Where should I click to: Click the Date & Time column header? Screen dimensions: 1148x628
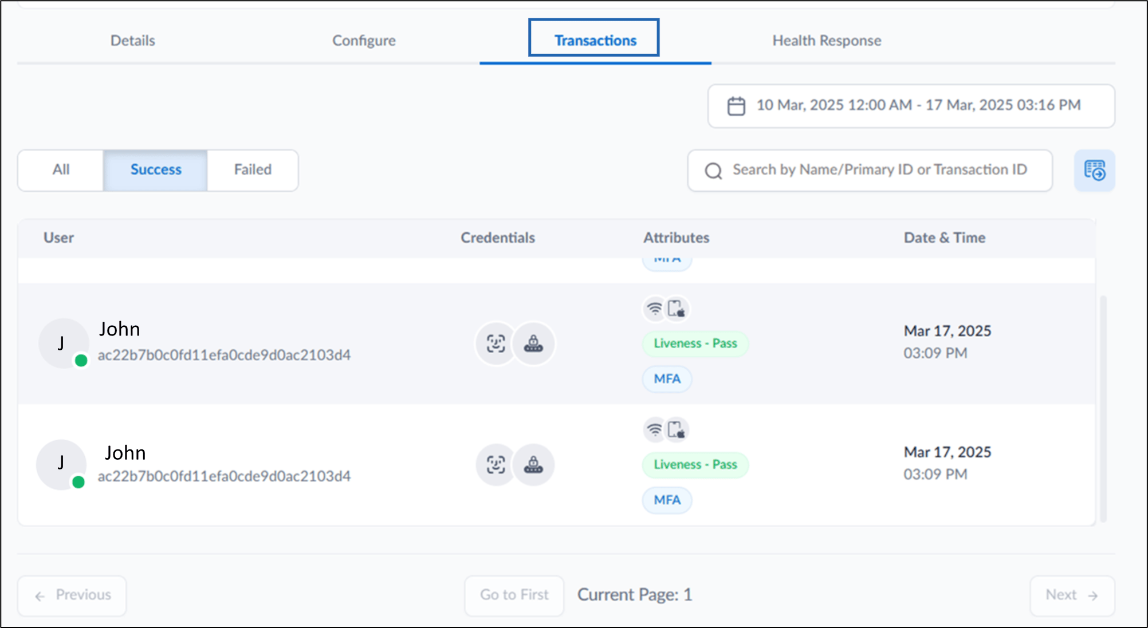click(945, 238)
